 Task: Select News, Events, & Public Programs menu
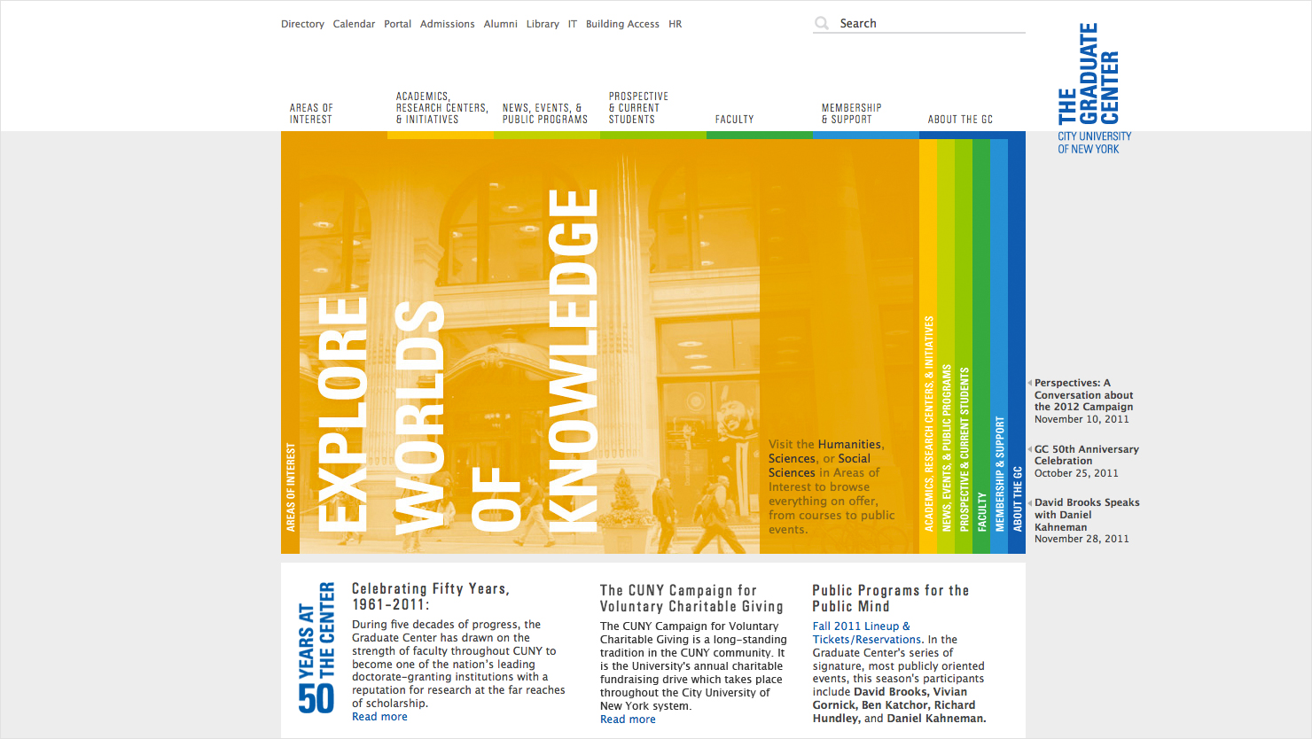point(544,113)
